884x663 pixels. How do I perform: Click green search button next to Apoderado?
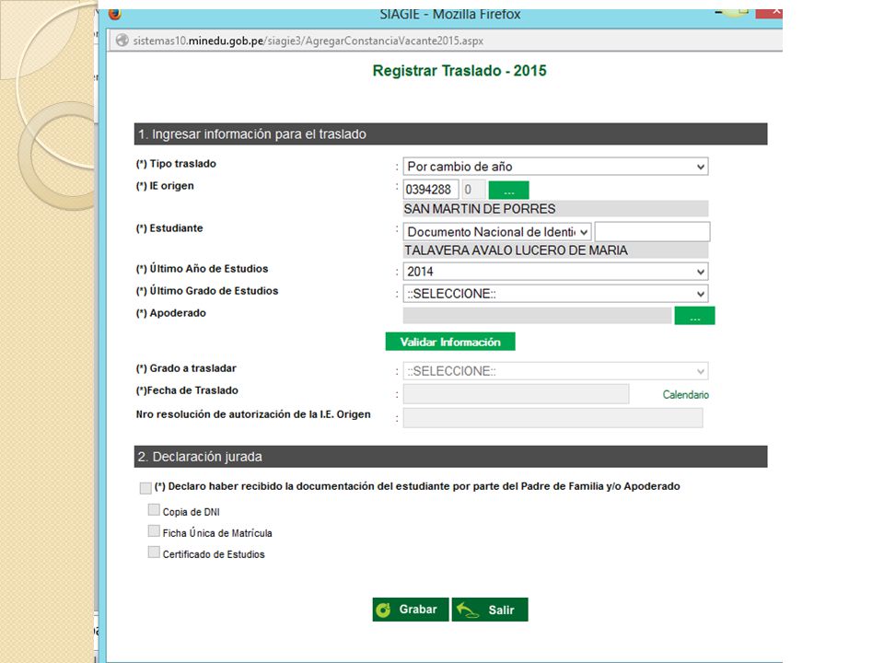pos(694,316)
